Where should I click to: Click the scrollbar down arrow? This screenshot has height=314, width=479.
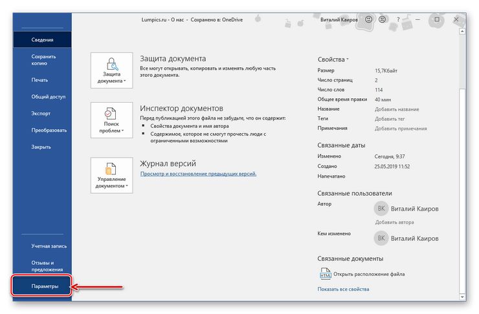[463, 297]
